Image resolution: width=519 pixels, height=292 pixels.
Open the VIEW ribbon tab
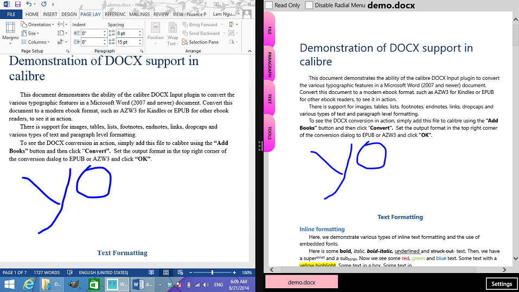tap(178, 14)
